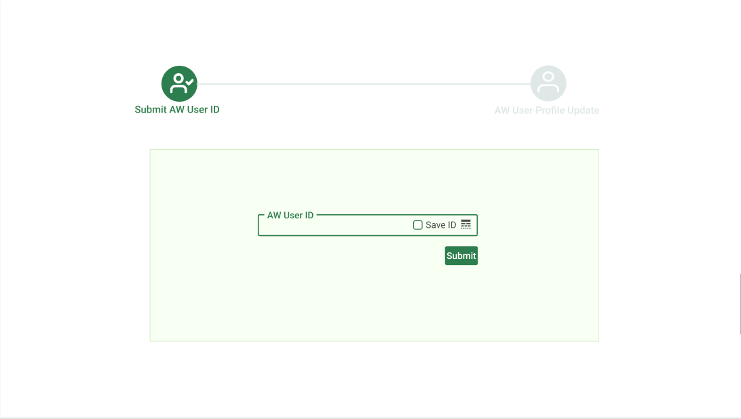Click the Save ID label text
Screen dimensions: 741x419
point(441,225)
